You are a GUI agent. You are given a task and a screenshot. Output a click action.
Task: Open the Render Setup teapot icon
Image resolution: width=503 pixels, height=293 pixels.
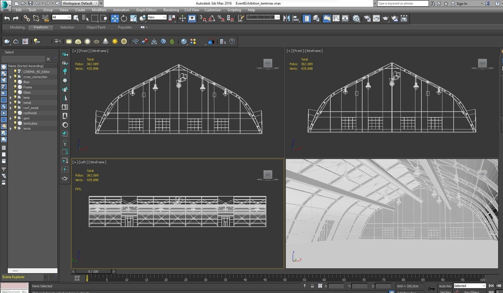367,19
